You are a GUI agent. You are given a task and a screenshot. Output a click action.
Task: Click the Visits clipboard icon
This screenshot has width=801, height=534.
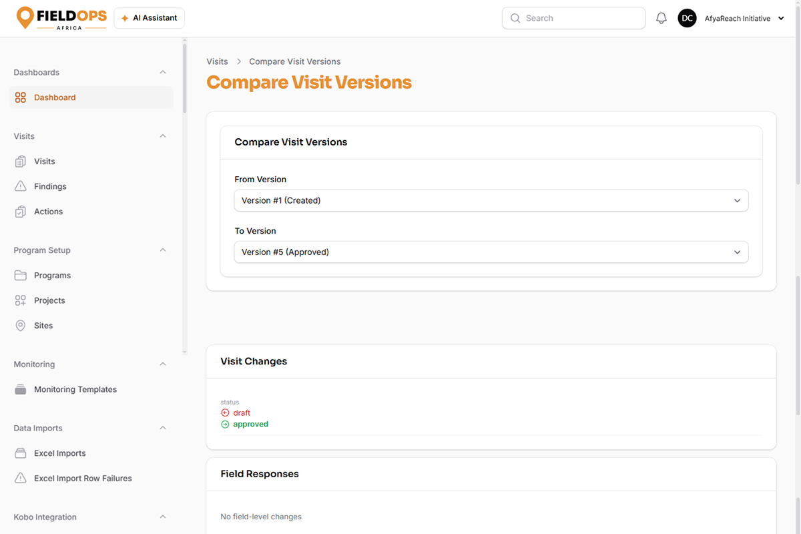point(21,162)
